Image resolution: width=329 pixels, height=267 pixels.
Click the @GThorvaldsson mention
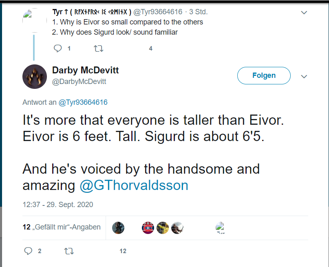pyautogui.click(x=134, y=185)
